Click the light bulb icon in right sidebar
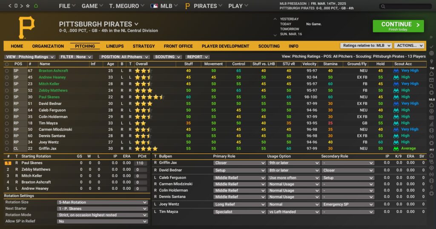Viewport: 436px width, 229px height. tap(431, 61)
